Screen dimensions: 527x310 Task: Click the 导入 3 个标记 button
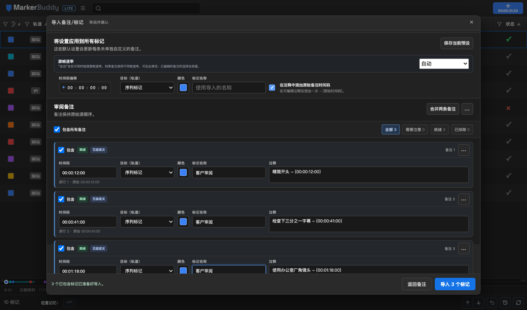(x=455, y=284)
